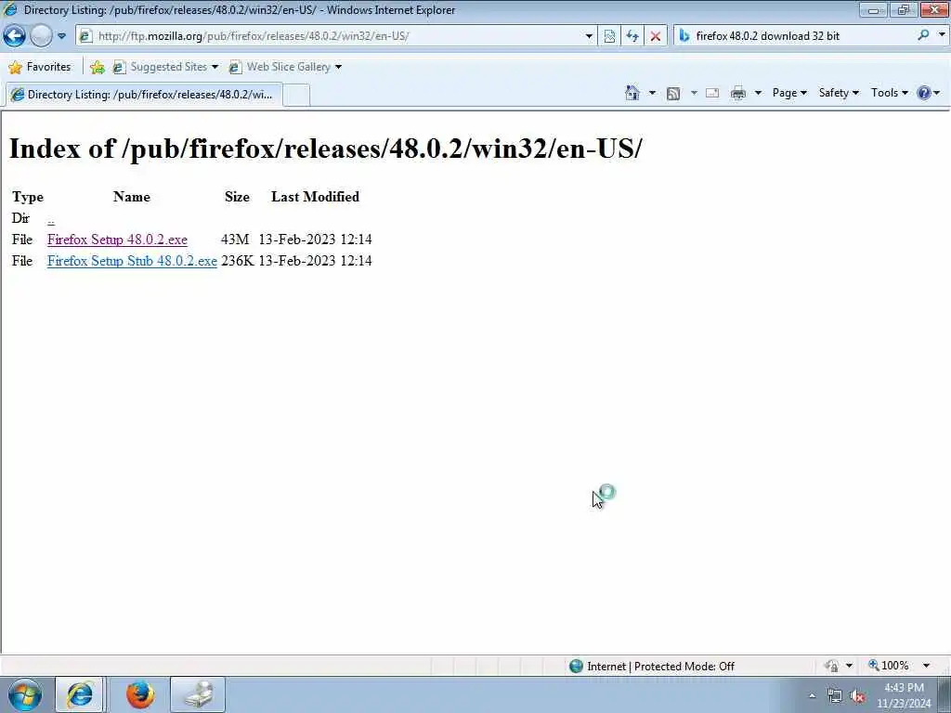
Task: Expand the feeds dropdown arrow
Action: (694, 93)
